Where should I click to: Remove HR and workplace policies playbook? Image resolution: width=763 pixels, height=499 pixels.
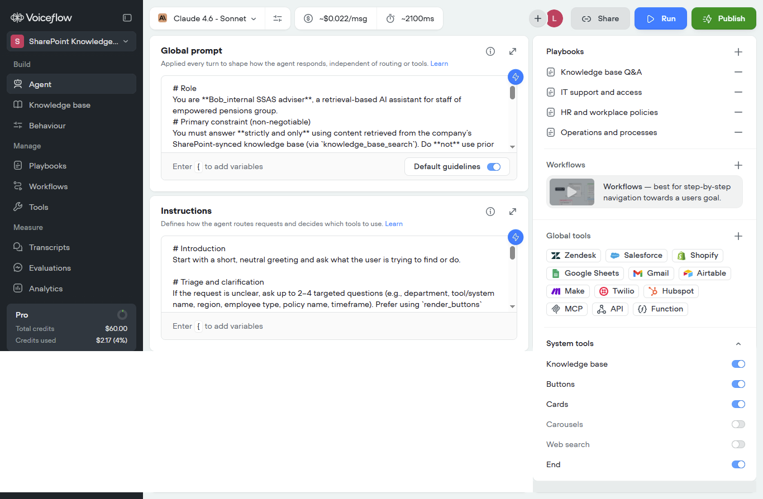click(x=738, y=112)
